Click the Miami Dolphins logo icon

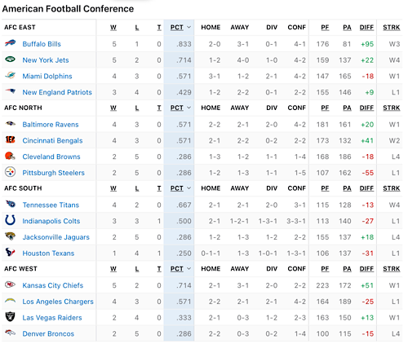point(11,75)
